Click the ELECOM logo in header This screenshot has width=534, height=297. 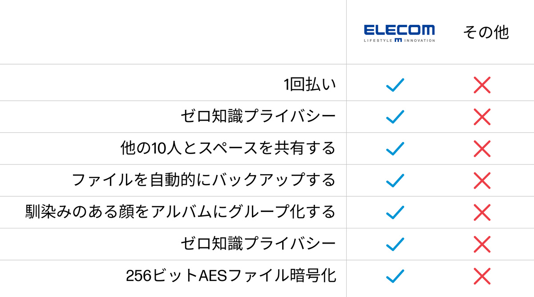click(399, 30)
